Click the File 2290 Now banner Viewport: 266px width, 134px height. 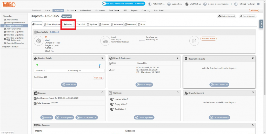123,4
